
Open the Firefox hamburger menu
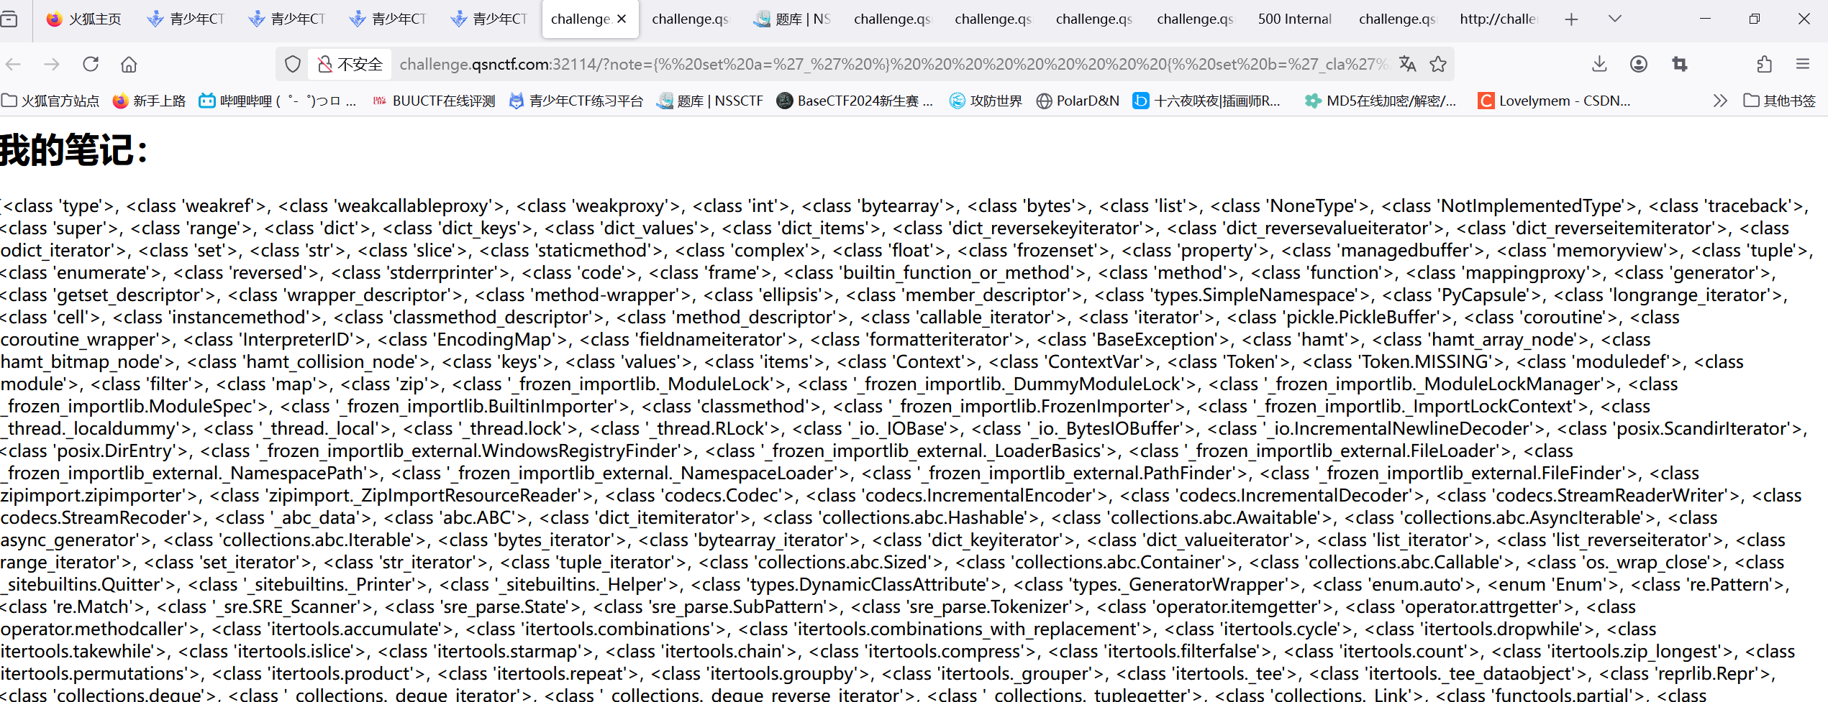pyautogui.click(x=1803, y=65)
